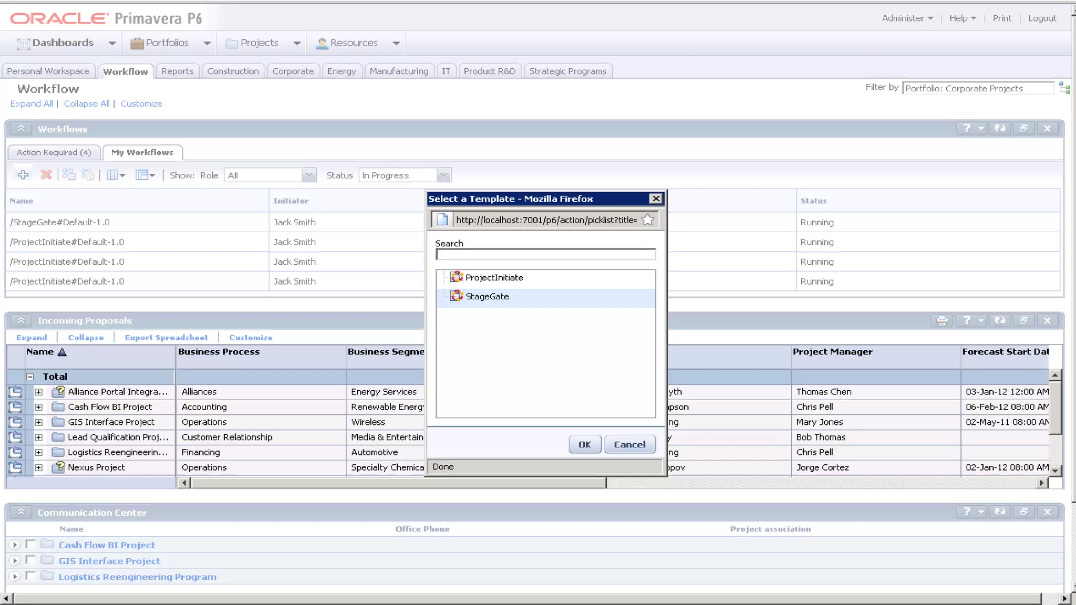Click the Thomas Chen project manager cell
This screenshot has width=1076, height=605.
876,392
